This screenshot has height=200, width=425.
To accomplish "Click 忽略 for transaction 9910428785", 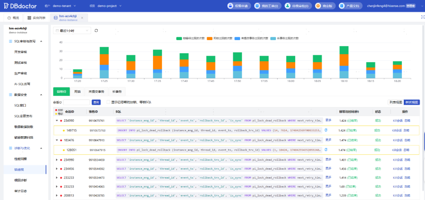I will (x=407, y=195).
